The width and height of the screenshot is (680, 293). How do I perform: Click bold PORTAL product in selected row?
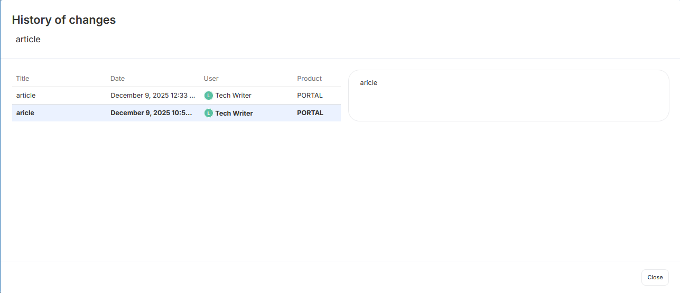(x=310, y=113)
